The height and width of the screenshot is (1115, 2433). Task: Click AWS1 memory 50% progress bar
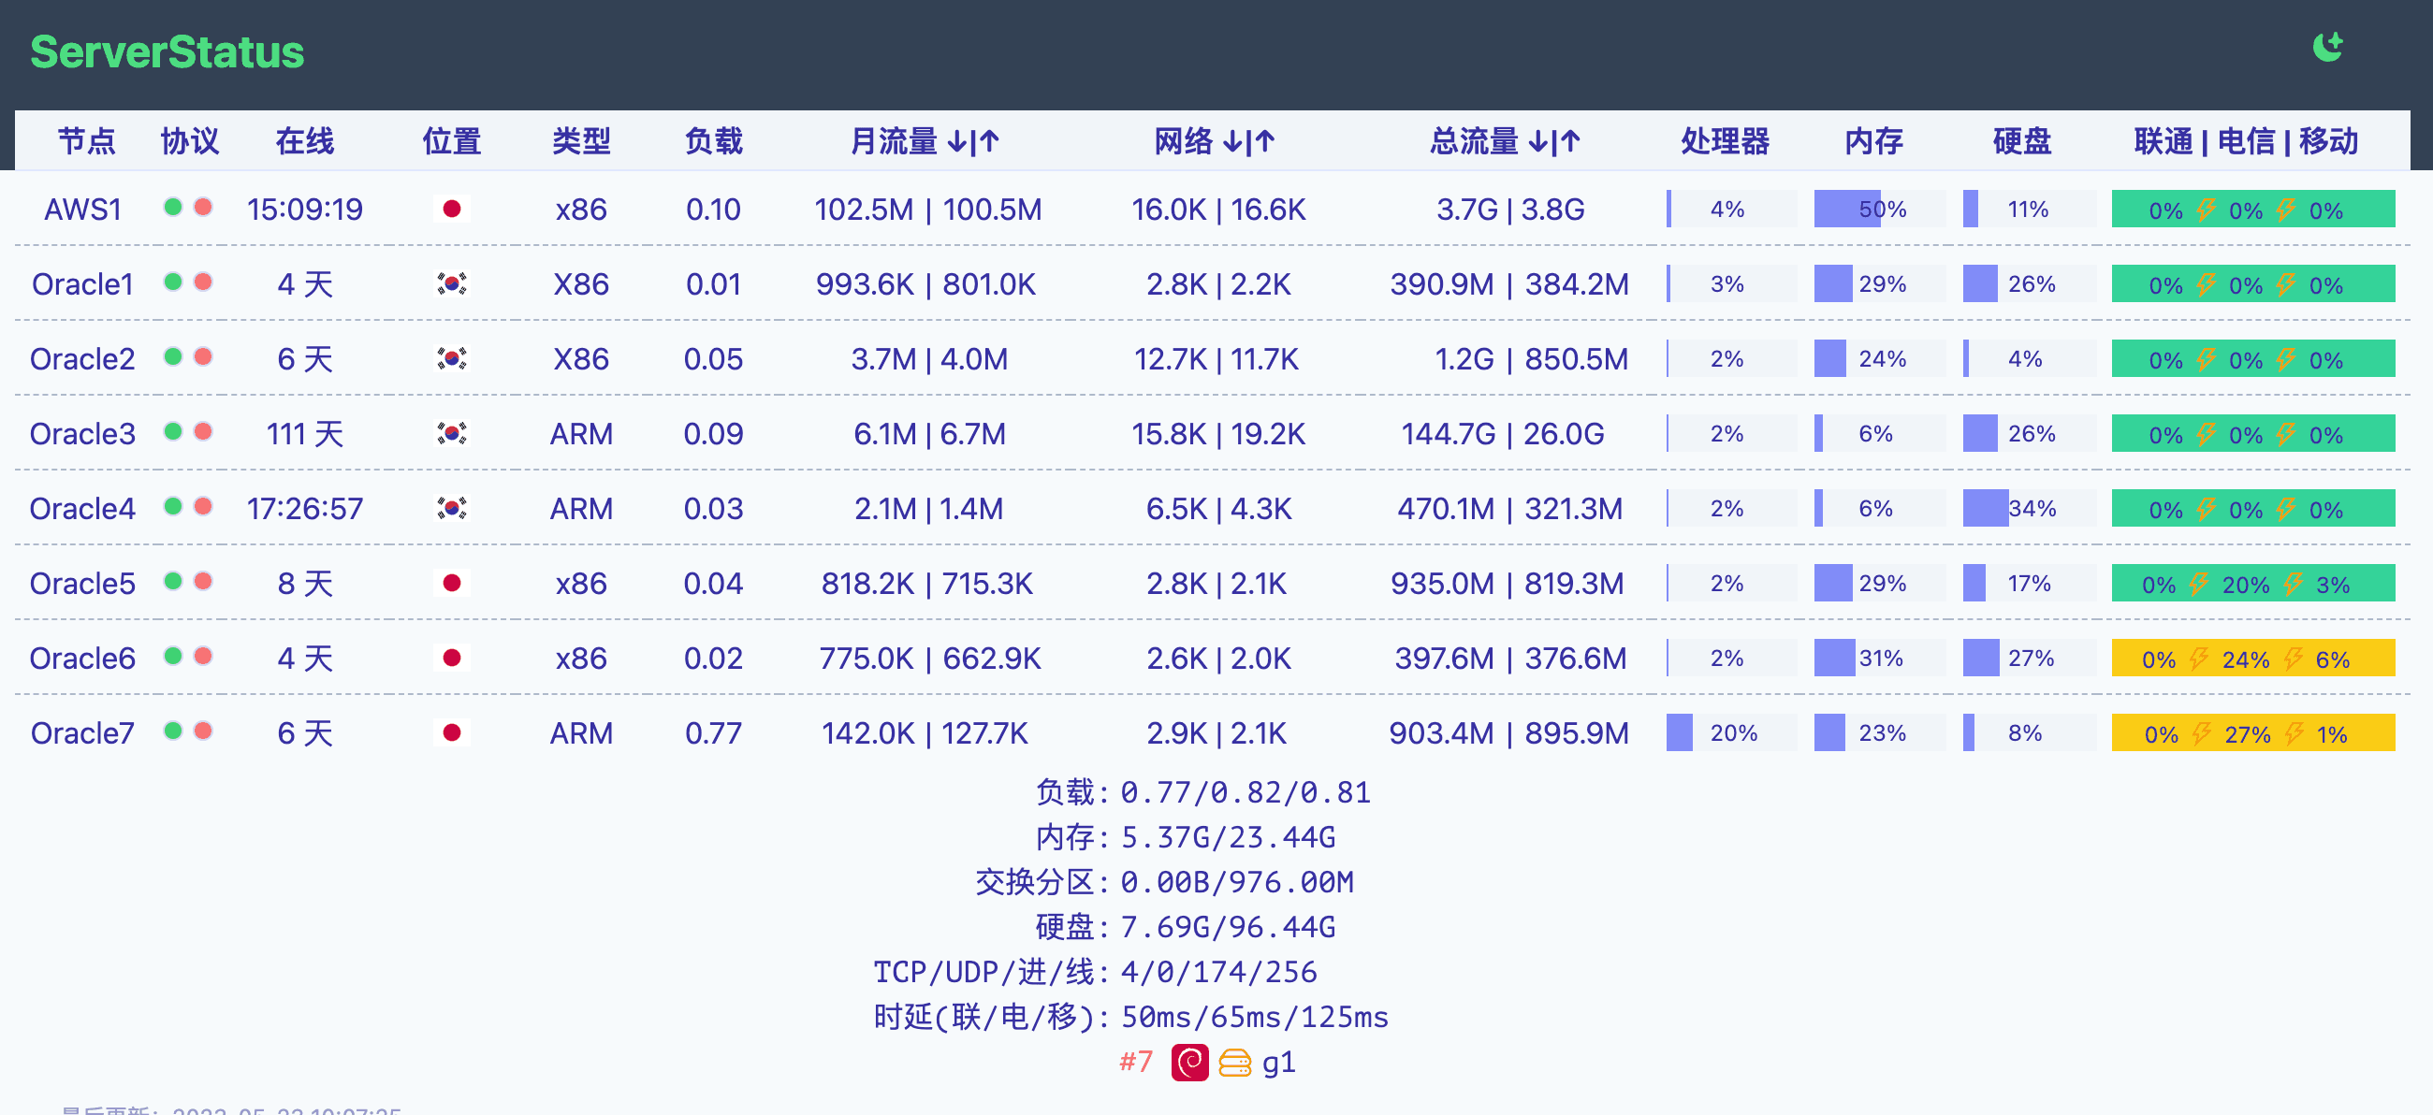coord(1879,209)
